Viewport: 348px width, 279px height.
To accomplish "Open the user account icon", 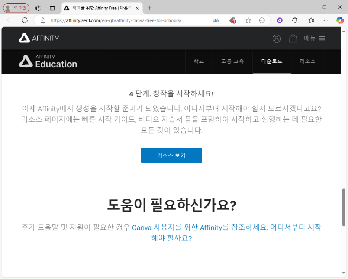I will tap(277, 39).
